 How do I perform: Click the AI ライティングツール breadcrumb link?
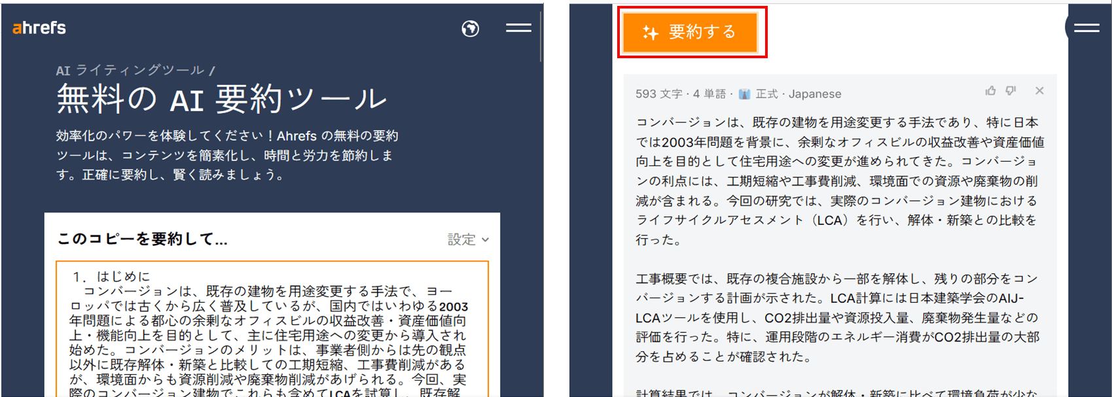coord(130,70)
